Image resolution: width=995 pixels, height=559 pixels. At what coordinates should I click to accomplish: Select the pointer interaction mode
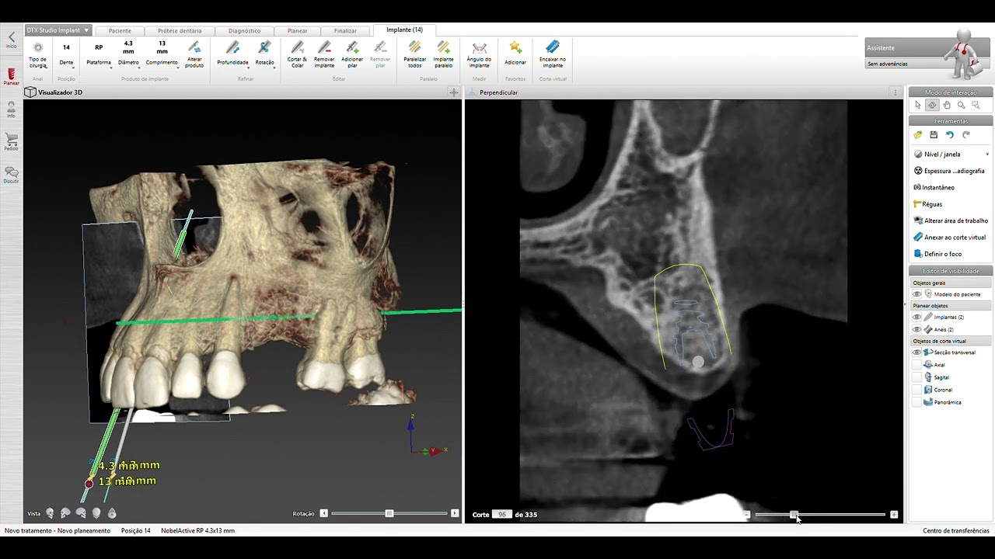918,105
